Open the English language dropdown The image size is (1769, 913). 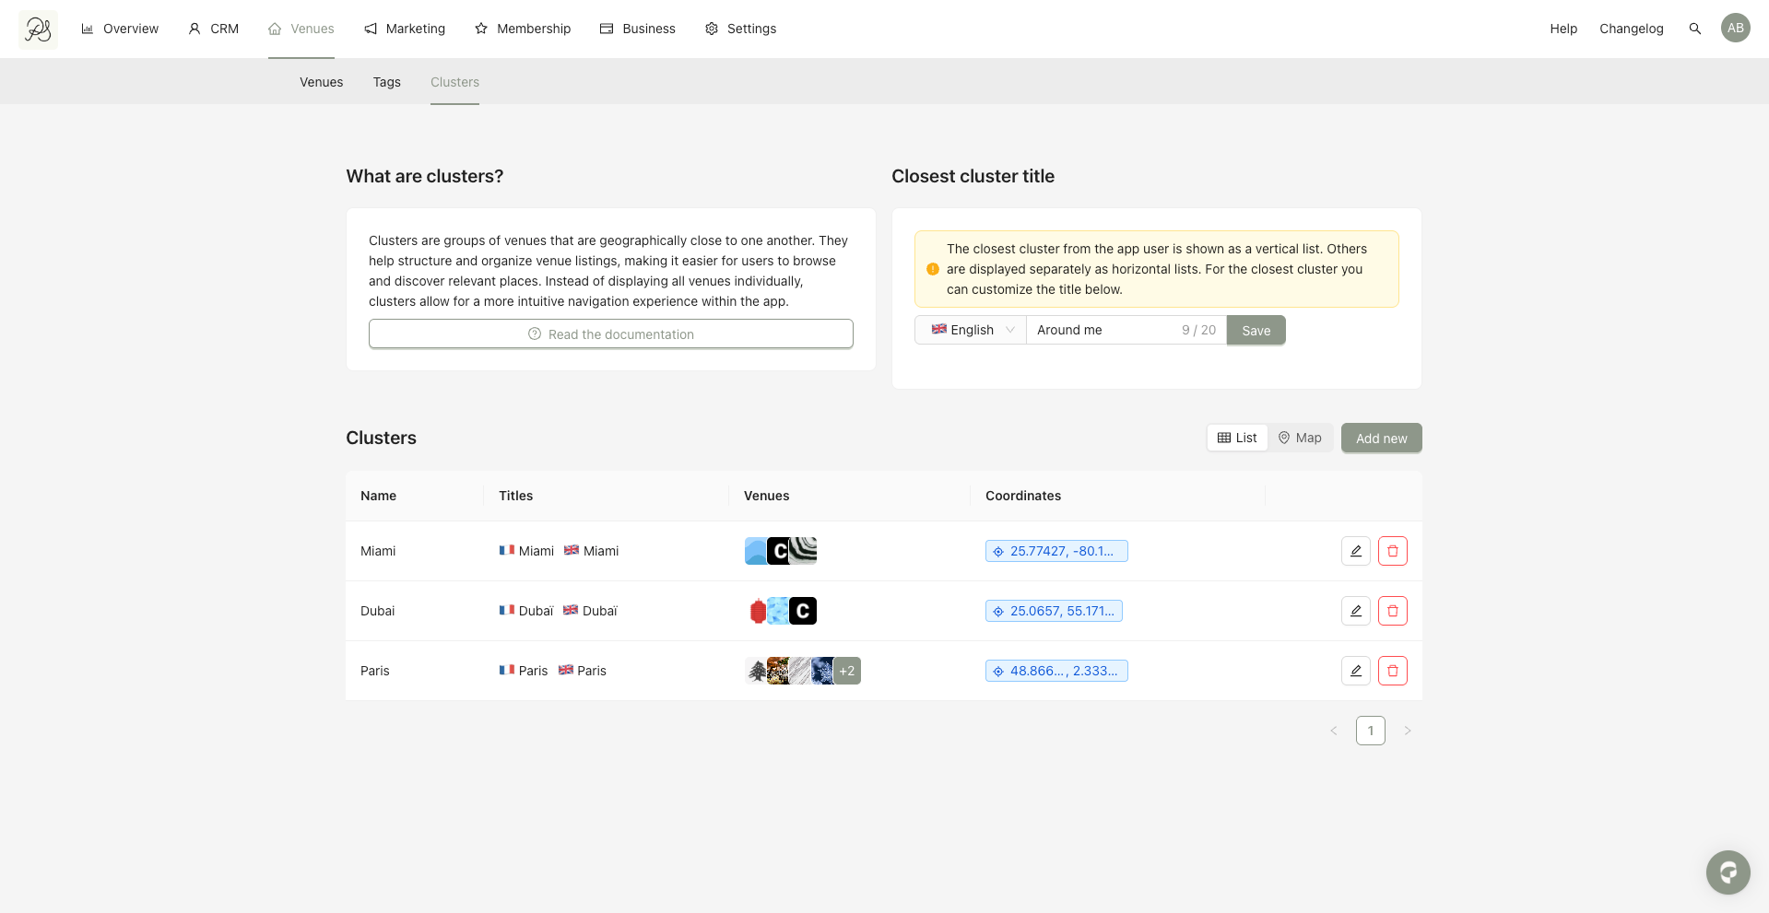(x=971, y=330)
